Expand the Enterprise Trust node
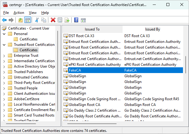189x134 pixels. click(4, 56)
